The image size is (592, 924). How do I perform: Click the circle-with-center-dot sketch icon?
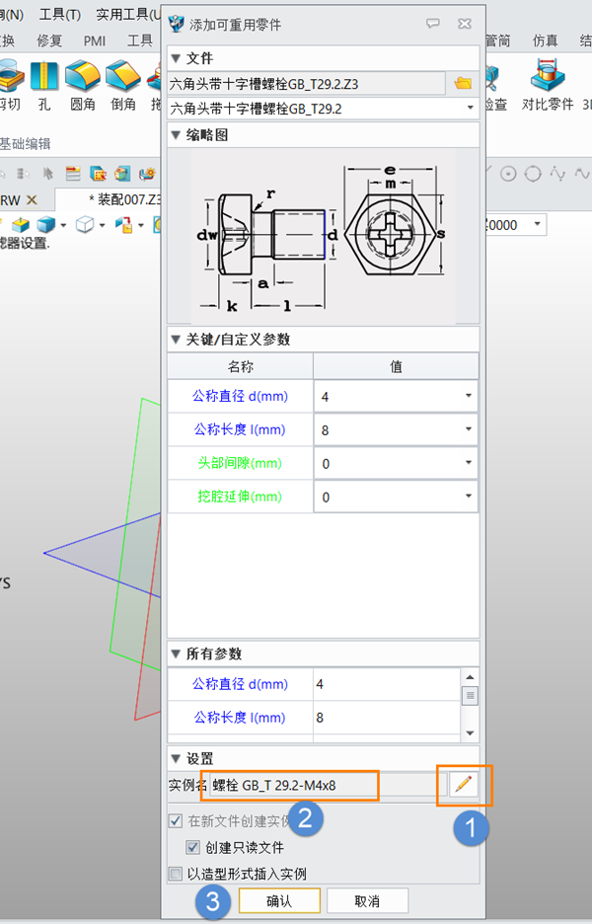[508, 174]
